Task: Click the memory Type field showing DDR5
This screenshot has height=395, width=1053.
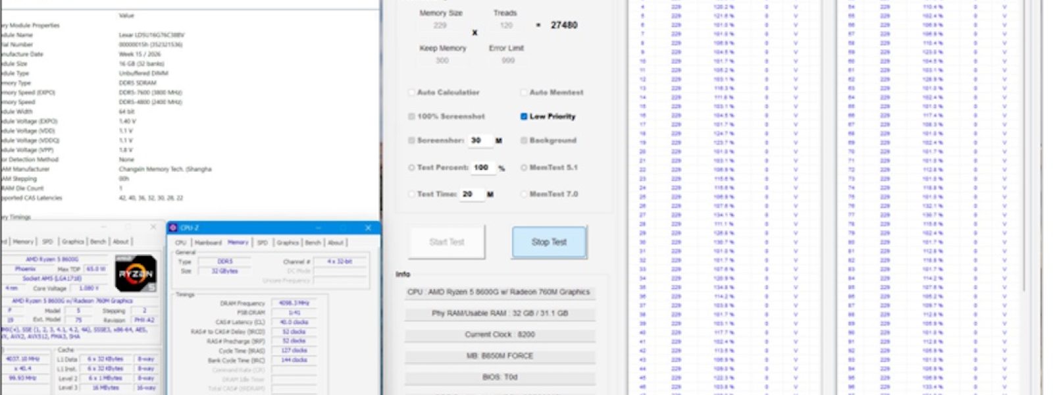Action: click(225, 261)
